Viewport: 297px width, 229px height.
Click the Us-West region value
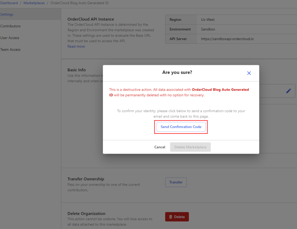[208, 19]
